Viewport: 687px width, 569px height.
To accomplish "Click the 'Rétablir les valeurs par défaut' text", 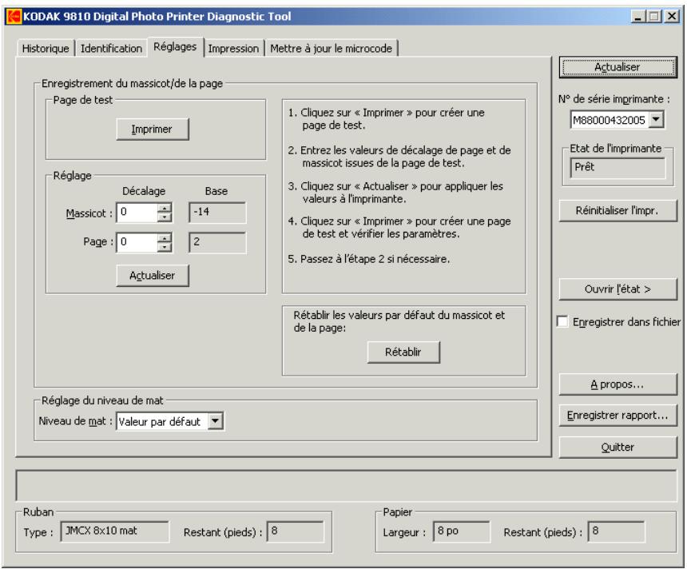I will 399,321.
